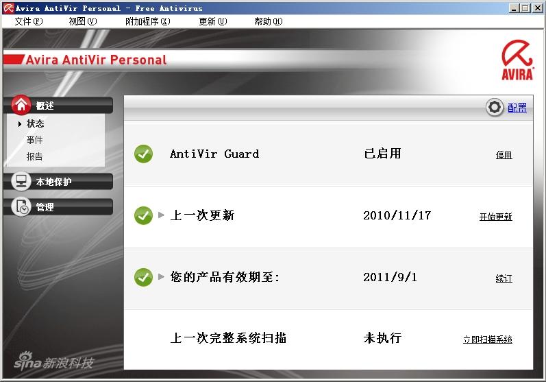Click the 已启用 status text
Screen dimensions: 546x382
click(x=382, y=154)
